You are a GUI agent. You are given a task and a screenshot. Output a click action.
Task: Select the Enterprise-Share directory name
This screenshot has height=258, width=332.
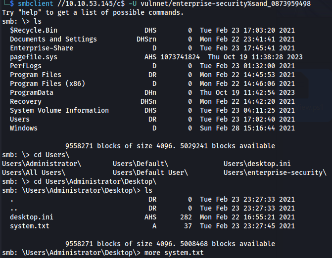[x=42, y=48]
